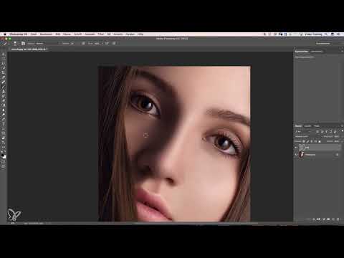
Task: Select the Clone Stamp tool
Action: [4, 91]
